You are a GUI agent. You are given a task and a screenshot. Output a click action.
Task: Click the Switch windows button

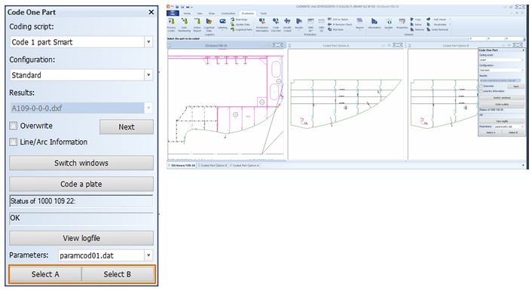81,163
